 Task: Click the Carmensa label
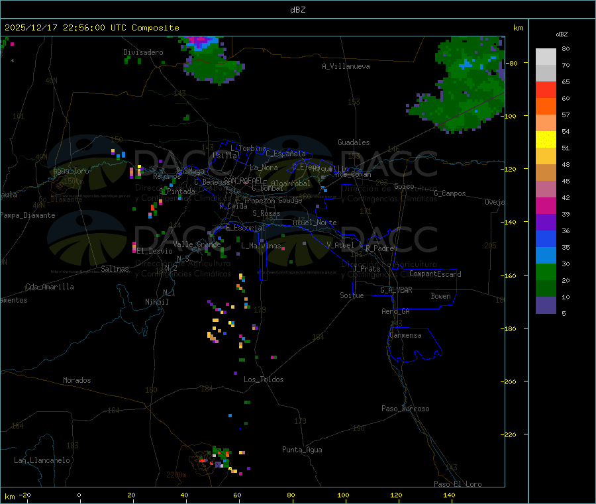(405, 335)
